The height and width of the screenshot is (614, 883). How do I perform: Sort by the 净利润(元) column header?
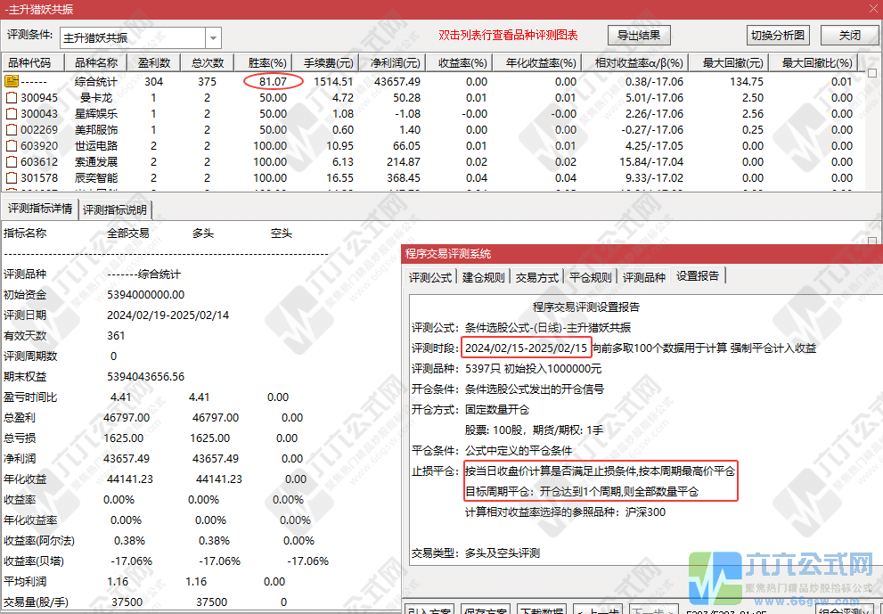click(391, 63)
